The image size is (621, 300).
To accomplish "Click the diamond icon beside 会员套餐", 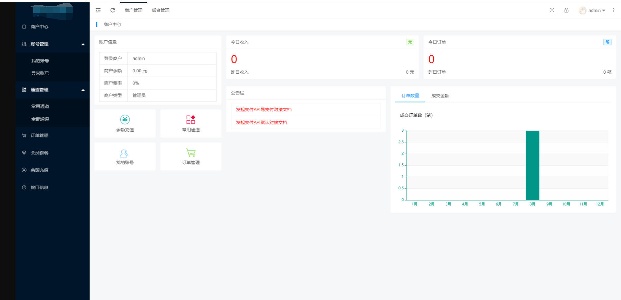I will tap(24, 152).
